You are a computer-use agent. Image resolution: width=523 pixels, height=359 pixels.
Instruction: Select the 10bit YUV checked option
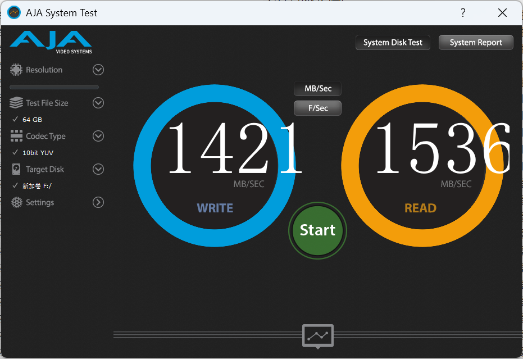tap(33, 152)
